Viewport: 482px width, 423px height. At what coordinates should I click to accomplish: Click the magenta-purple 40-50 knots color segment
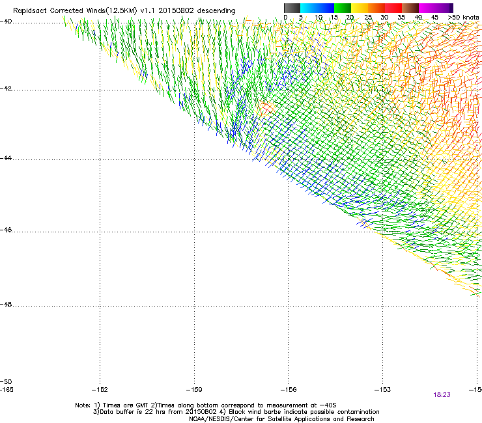click(436, 8)
